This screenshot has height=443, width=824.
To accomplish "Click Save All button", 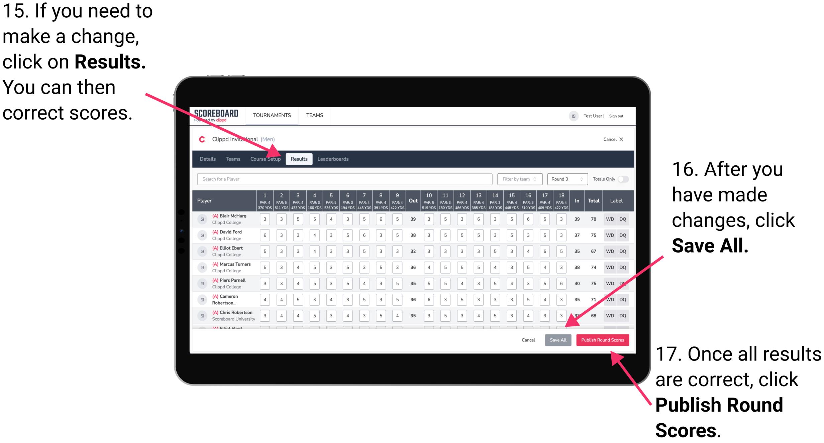I will [557, 339].
